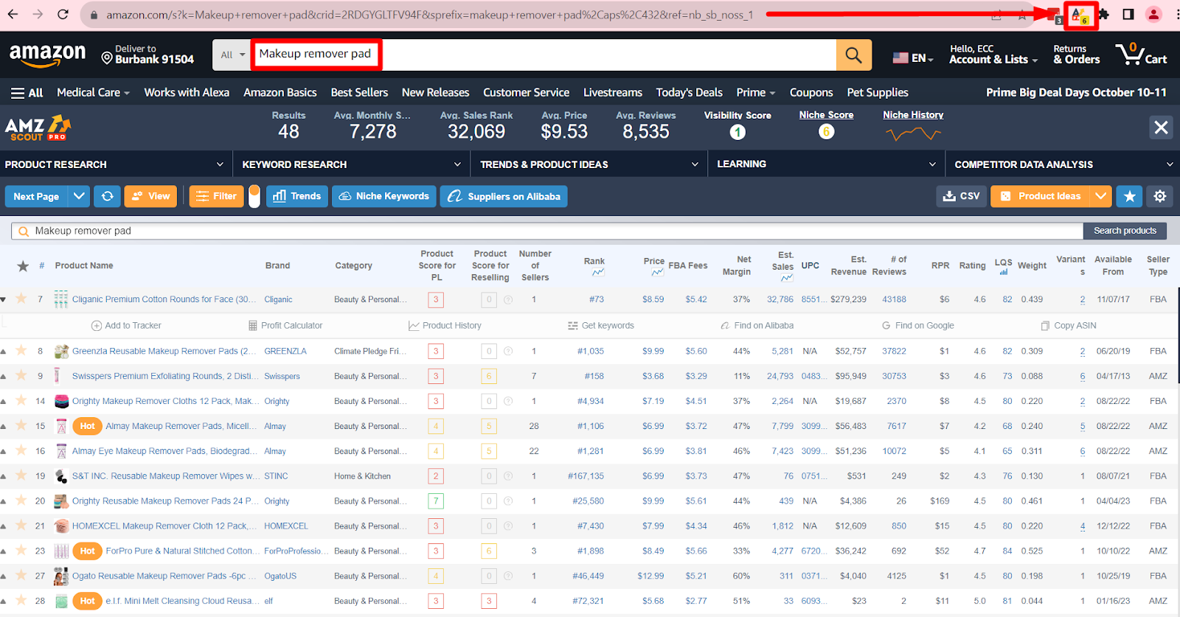Click the chart icon under Price column header
Screen dimensions: 1180x617
point(657,273)
